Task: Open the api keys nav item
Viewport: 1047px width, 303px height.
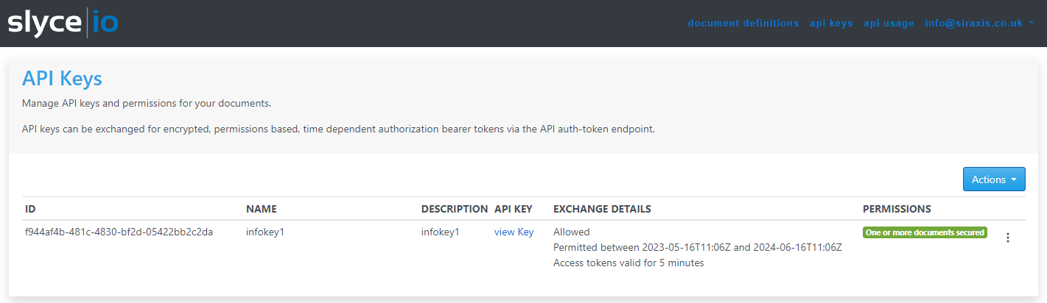Action: coord(831,24)
